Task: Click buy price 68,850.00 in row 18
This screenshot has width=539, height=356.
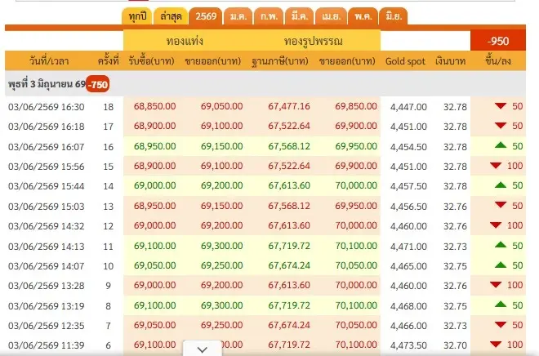Action: (x=154, y=106)
